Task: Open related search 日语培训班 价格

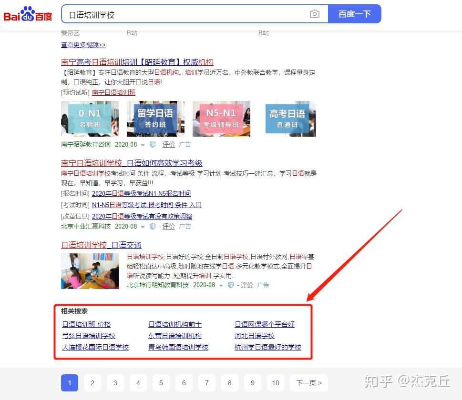Action: [86, 324]
